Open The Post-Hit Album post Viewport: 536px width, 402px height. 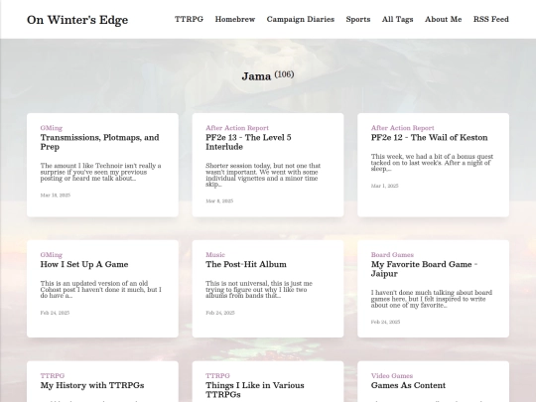point(246,264)
